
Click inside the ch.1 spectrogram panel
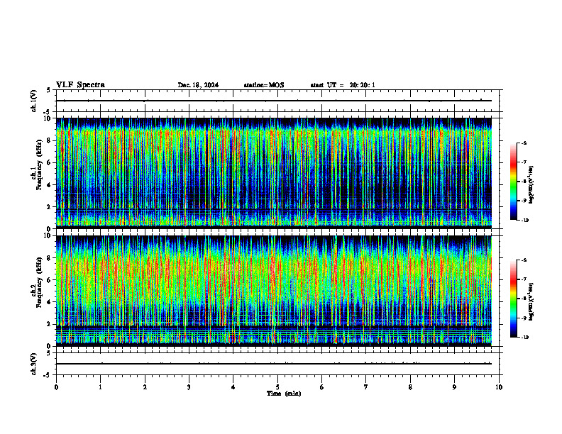point(274,173)
